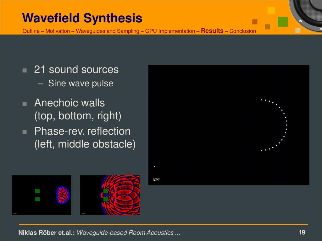
Task: Select the bold Results breadcrumb item
Action: (212, 31)
